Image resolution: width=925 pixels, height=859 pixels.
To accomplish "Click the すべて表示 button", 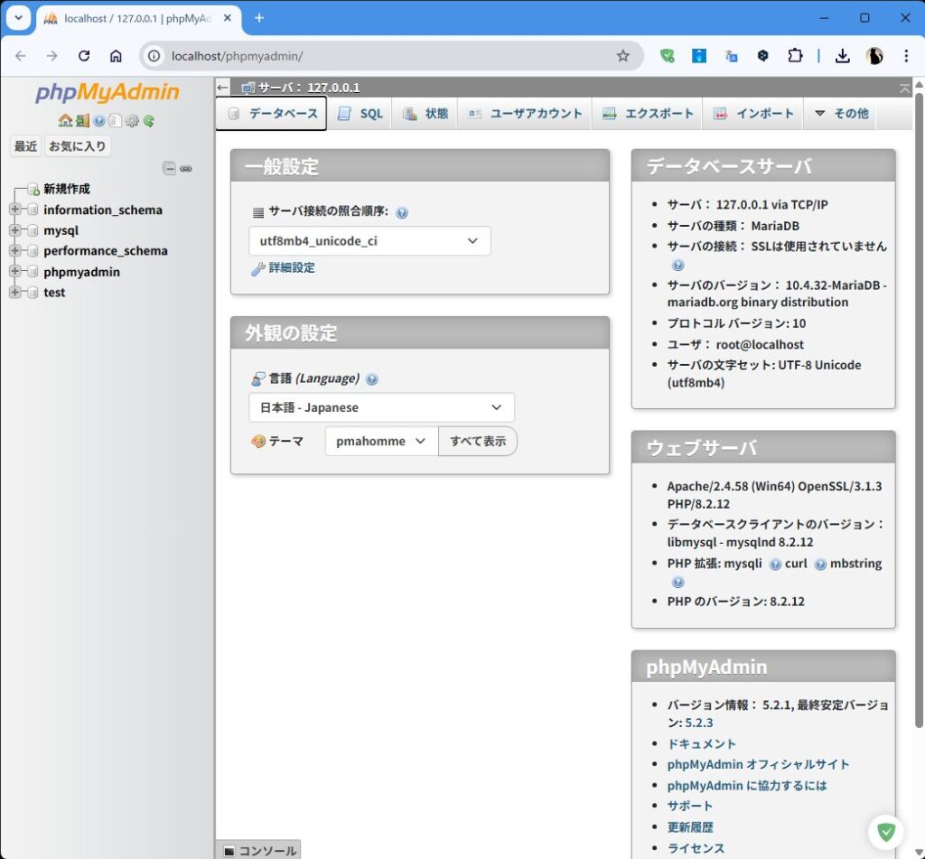I will [x=477, y=441].
